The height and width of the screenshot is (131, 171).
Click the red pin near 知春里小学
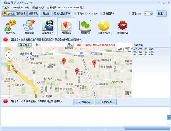[94, 63]
